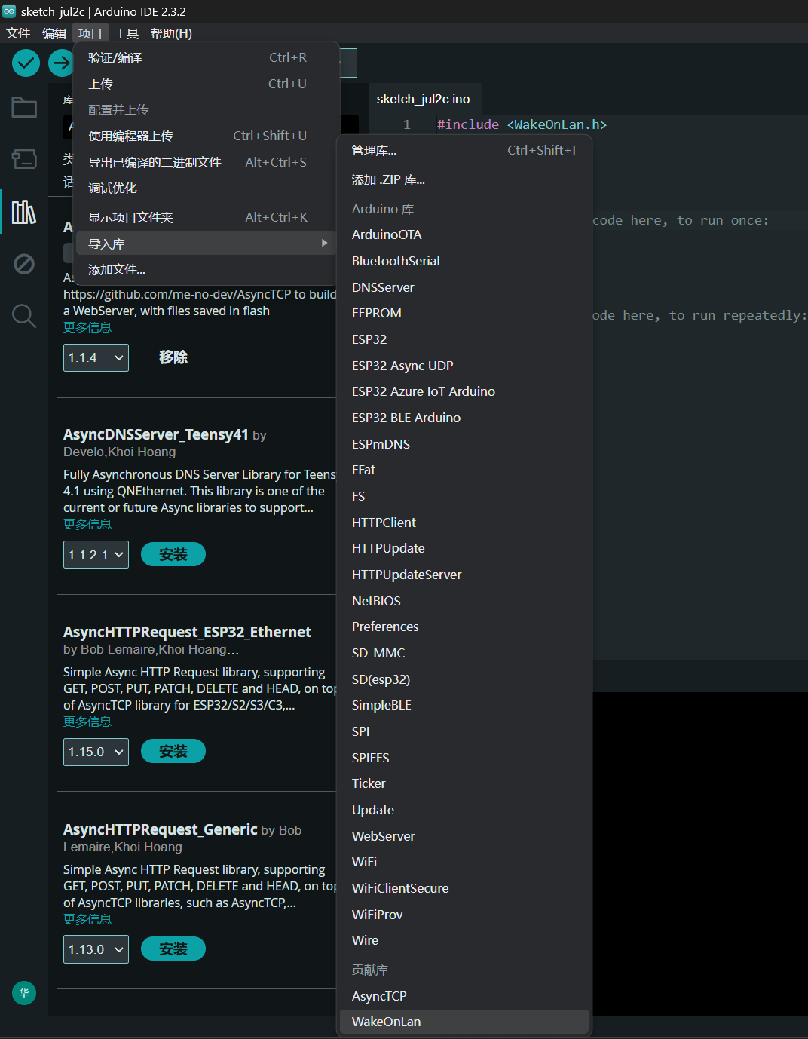Install AsyncDNSServer_Teensy41 with 安装 button
The height and width of the screenshot is (1039, 808).
pos(173,554)
